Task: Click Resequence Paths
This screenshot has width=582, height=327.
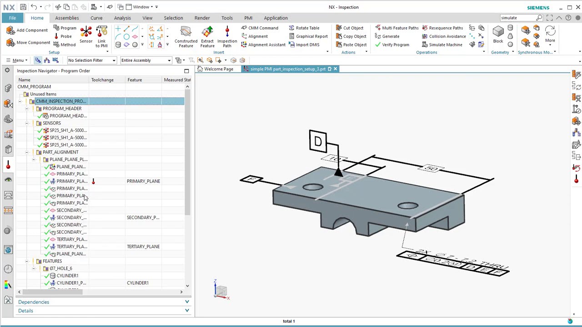Action: [x=442, y=28]
